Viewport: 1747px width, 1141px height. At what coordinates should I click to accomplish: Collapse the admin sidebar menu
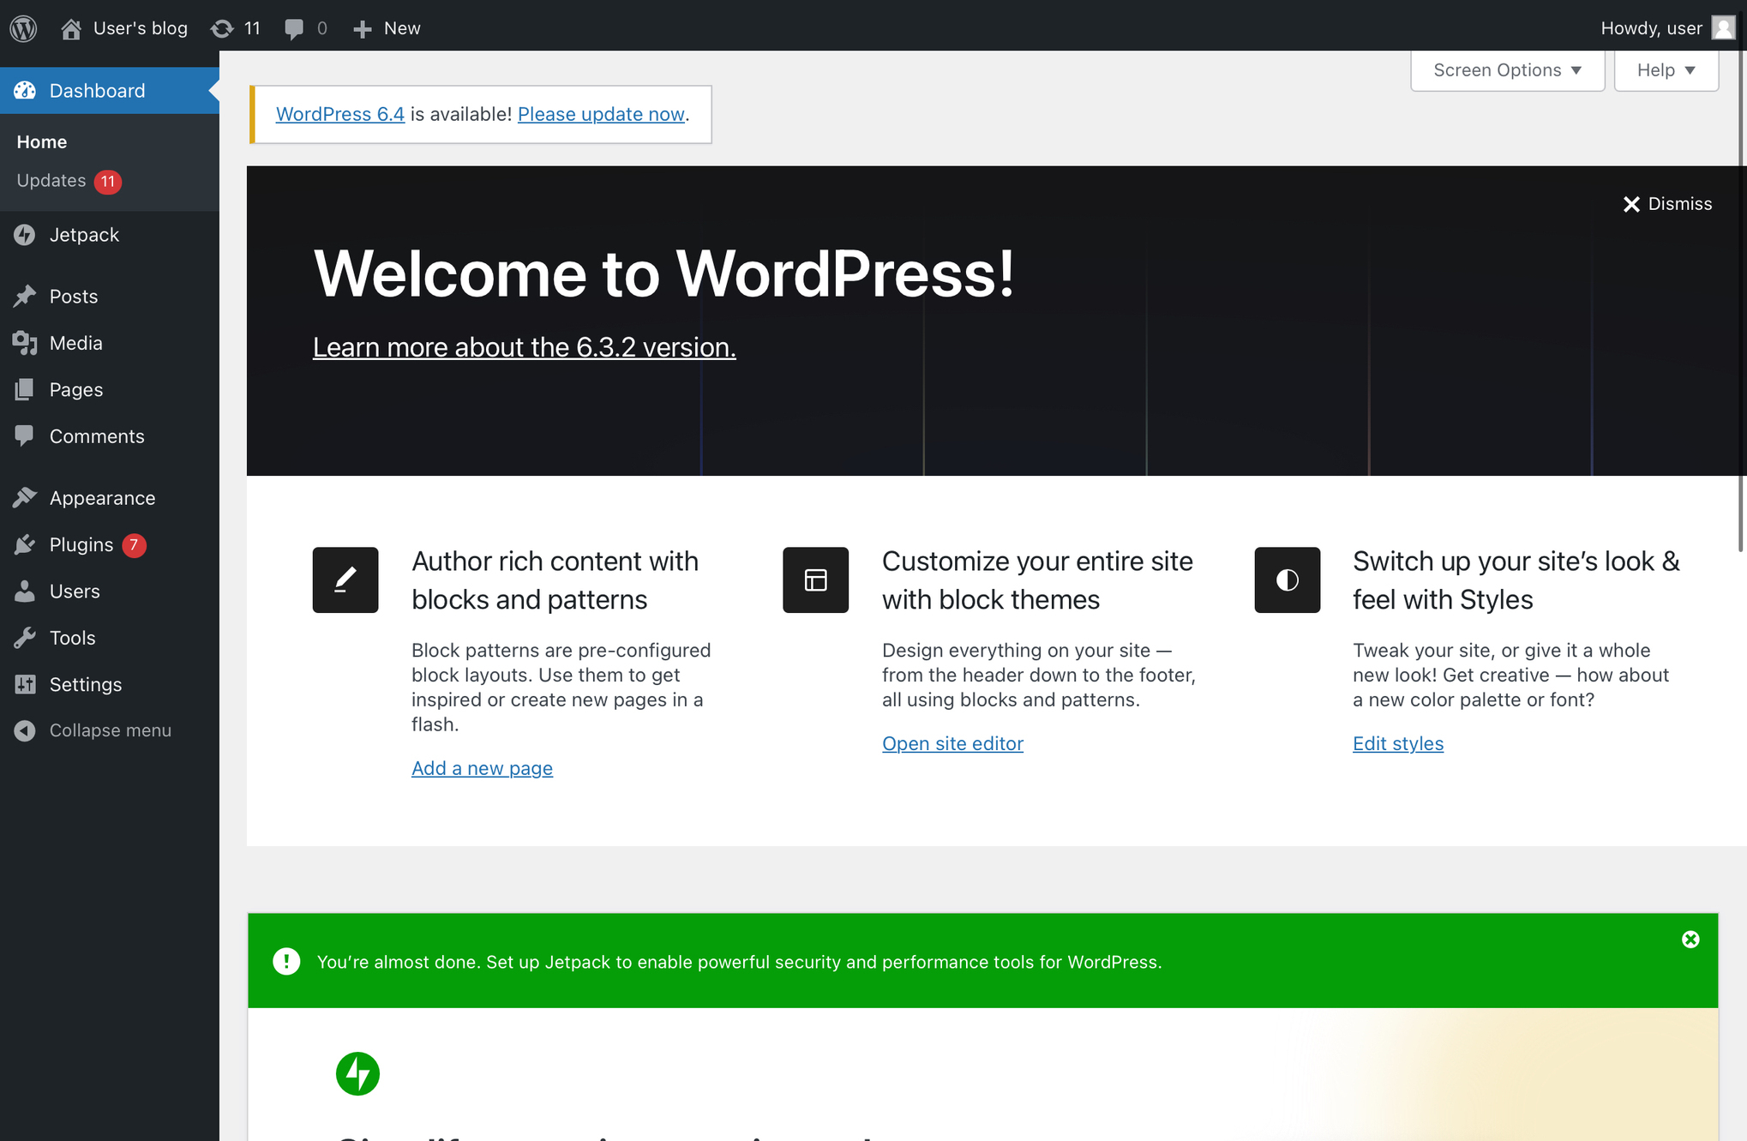pos(110,730)
